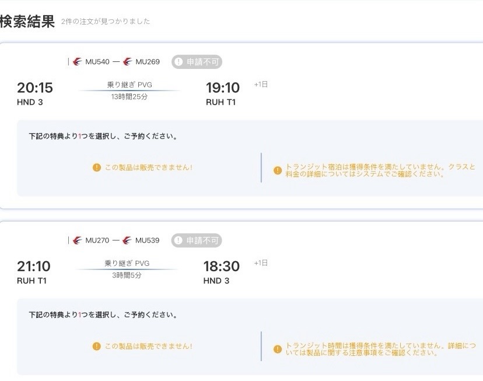The image size is (483, 381).
Task: Click warning icon beside トランジット宿泊 notice
Action: 278,171
